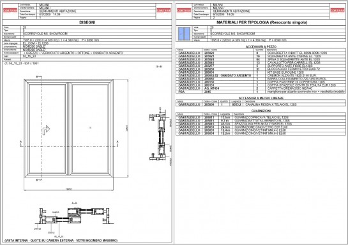Click the ACCESSORI A METRO LINEARE heading

[261, 98]
